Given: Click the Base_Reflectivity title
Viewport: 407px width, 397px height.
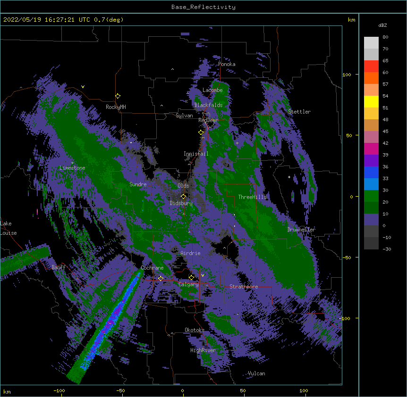Looking at the screenshot, I should pyautogui.click(x=203, y=7).
